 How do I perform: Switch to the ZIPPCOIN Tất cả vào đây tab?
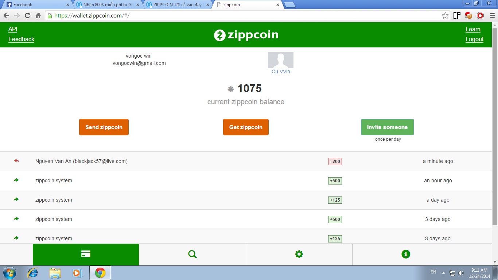(178, 5)
